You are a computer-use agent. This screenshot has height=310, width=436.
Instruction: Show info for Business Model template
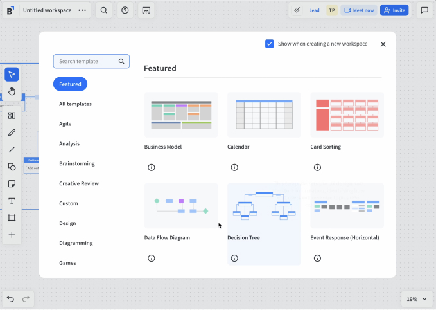pos(152,167)
